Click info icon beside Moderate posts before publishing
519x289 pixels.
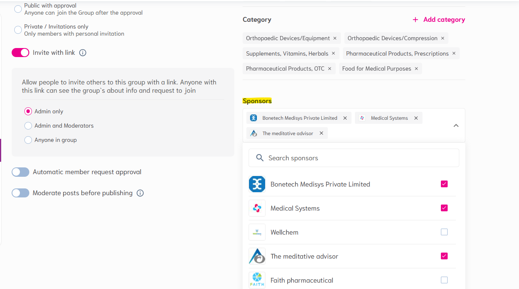coord(140,193)
